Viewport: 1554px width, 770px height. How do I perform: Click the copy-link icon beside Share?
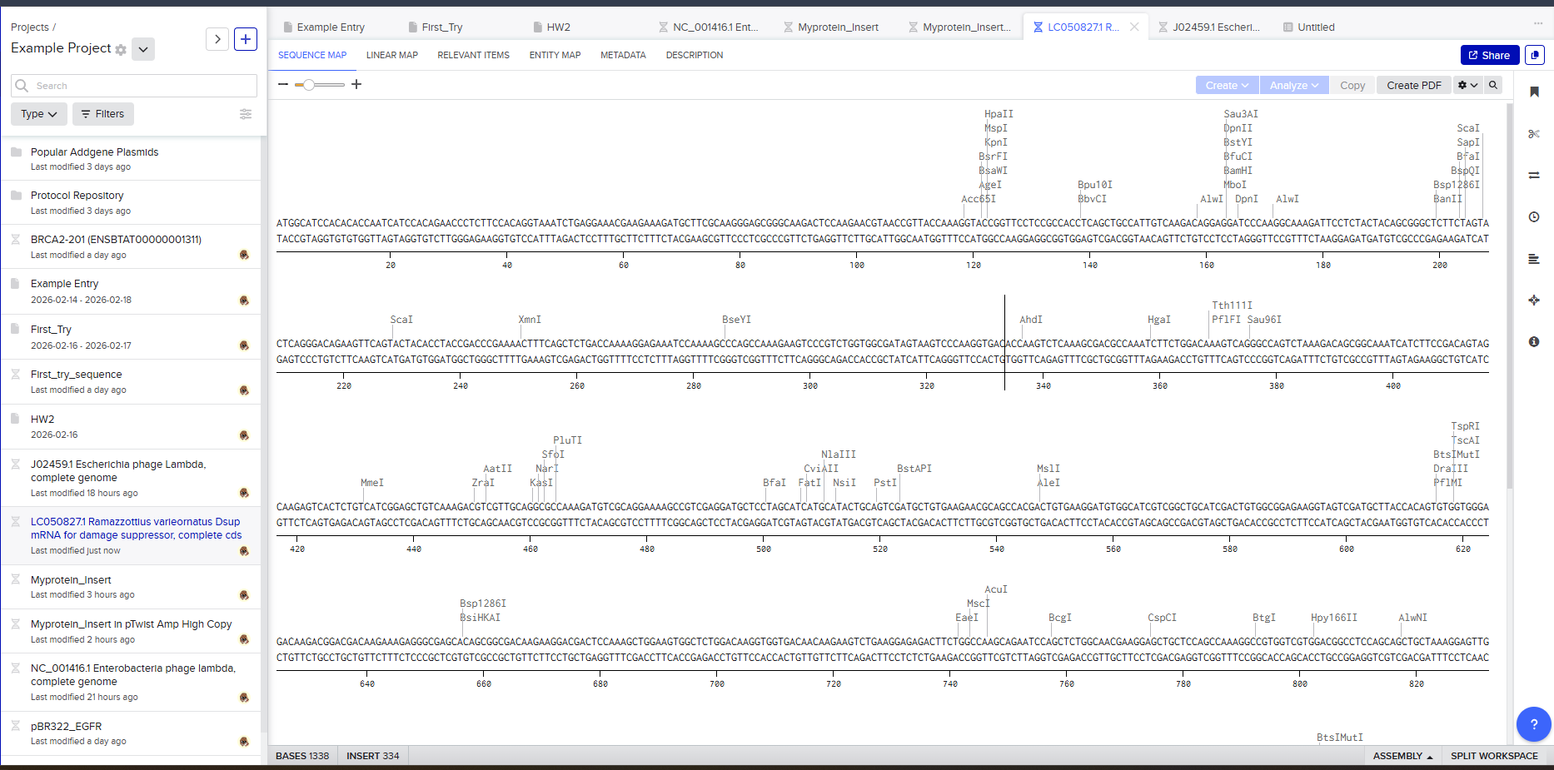coord(1534,55)
